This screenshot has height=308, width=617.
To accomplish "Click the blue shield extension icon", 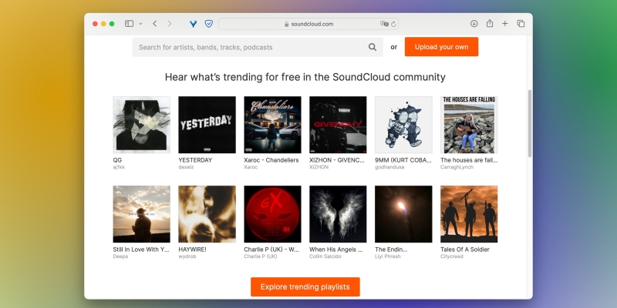I will pos(208,24).
